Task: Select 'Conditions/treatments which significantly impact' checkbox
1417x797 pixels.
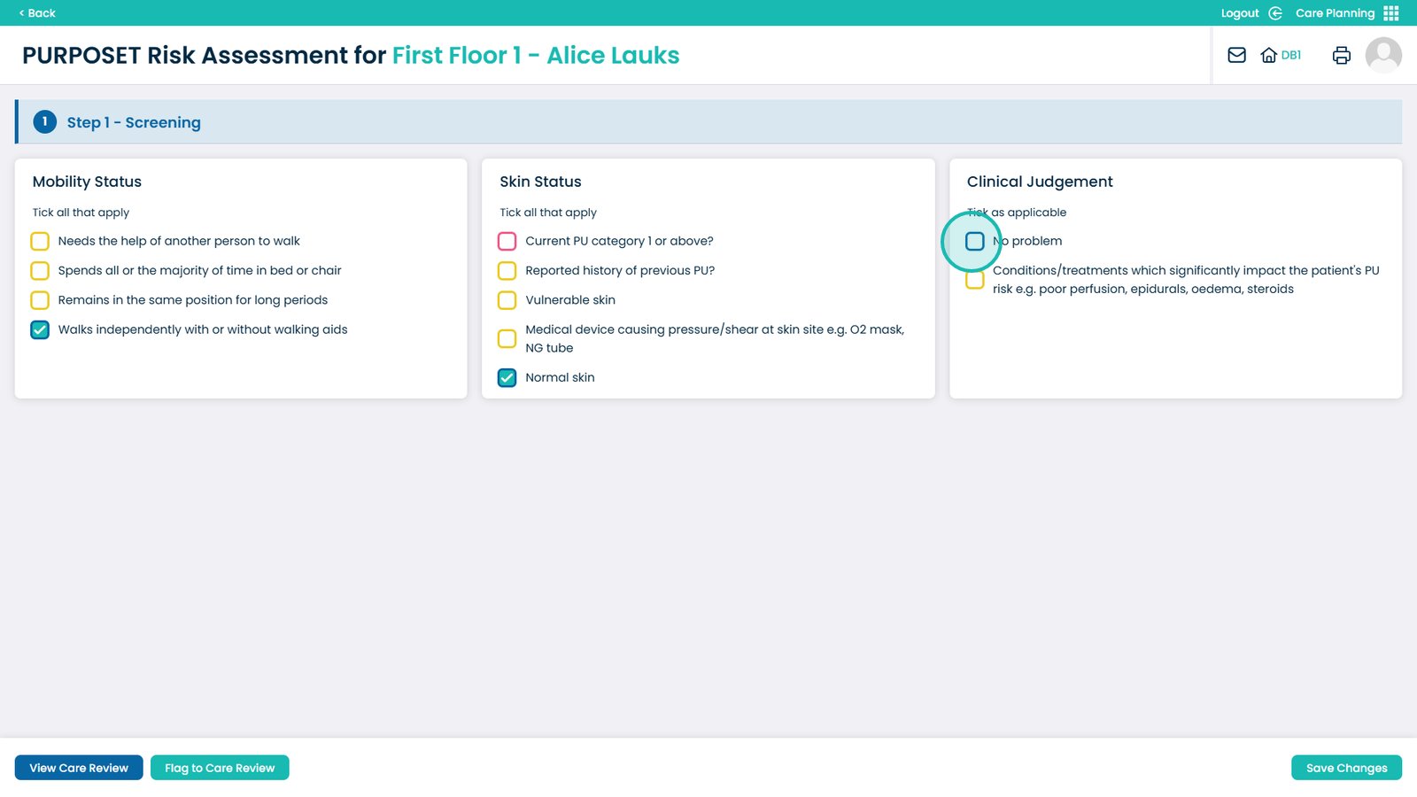Action: [x=974, y=280]
